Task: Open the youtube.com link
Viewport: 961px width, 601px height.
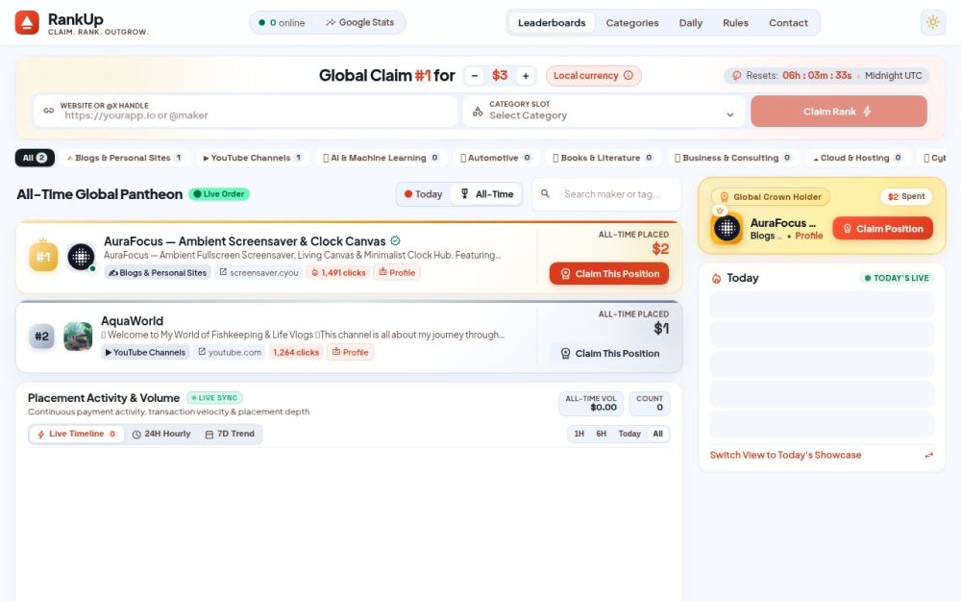Action: 230,352
